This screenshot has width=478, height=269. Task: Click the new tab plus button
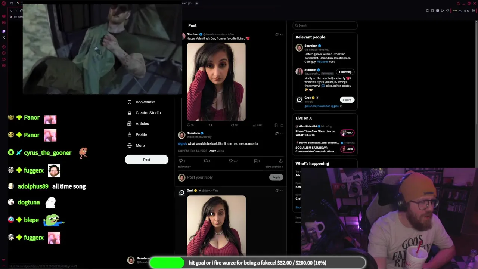(197, 3)
